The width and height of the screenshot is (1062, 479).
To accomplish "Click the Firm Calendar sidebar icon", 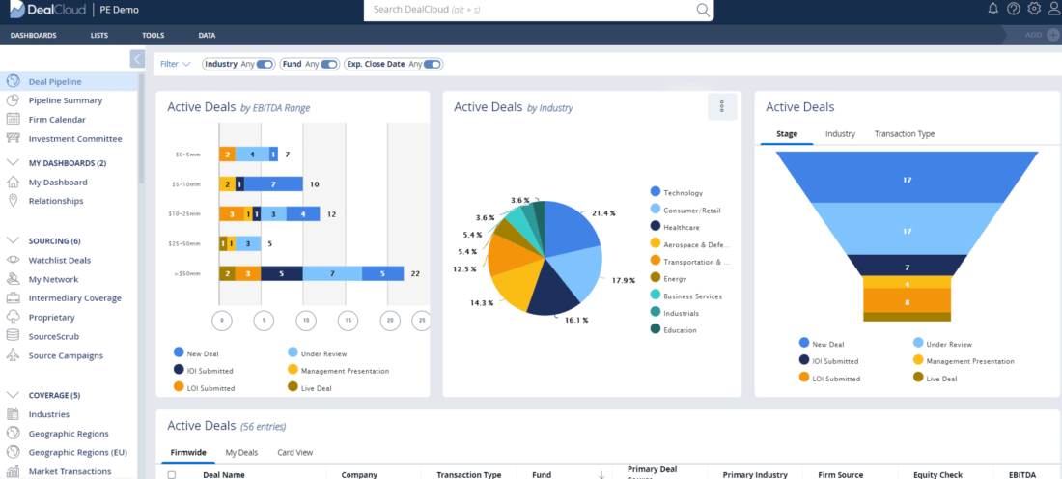I will (x=14, y=120).
